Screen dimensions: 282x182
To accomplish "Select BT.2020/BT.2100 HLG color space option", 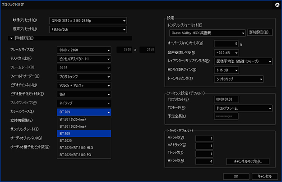I will click(x=84, y=148).
